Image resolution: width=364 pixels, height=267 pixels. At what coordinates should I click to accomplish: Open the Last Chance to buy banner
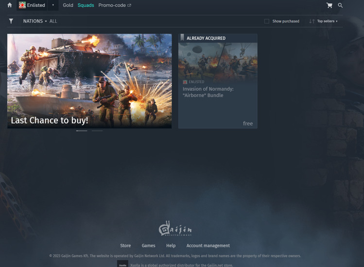89,80
